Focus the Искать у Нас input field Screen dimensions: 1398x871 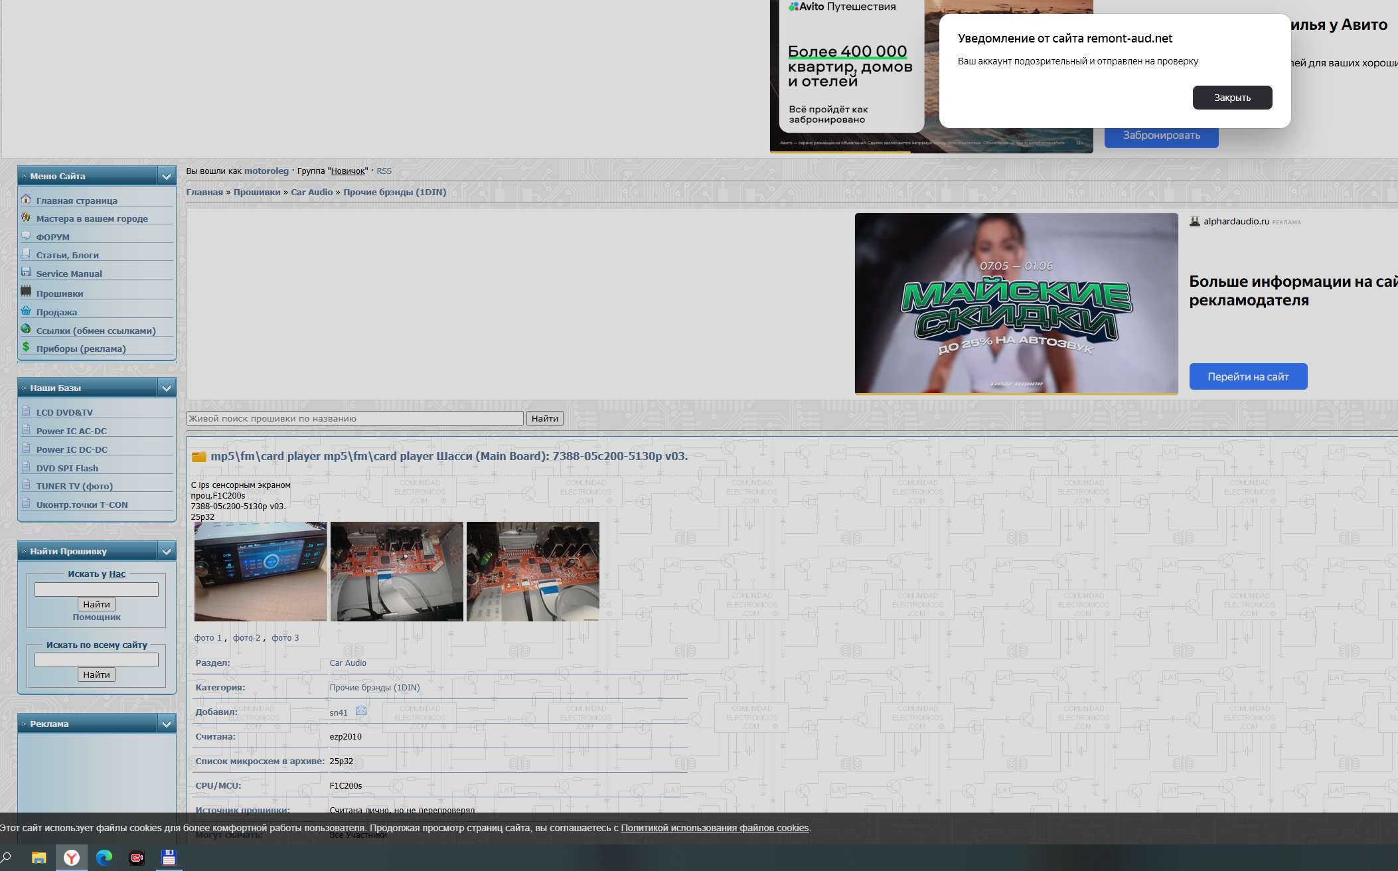pos(96,590)
